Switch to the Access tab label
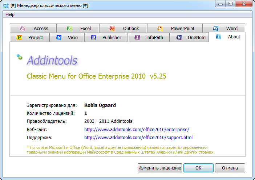 [41, 29]
